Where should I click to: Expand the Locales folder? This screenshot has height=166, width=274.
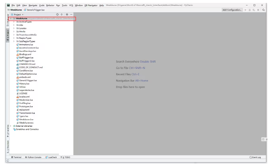[14, 28]
